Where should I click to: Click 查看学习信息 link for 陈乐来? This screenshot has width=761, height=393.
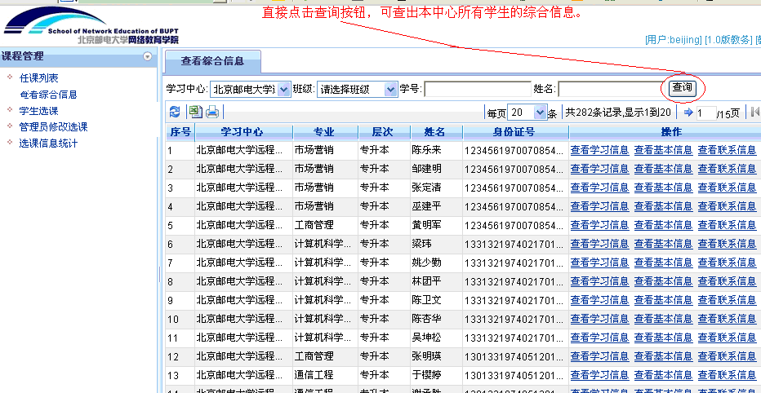click(599, 150)
